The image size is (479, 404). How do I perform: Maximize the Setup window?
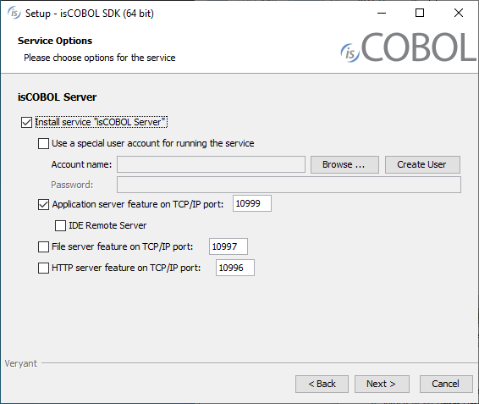(420, 13)
